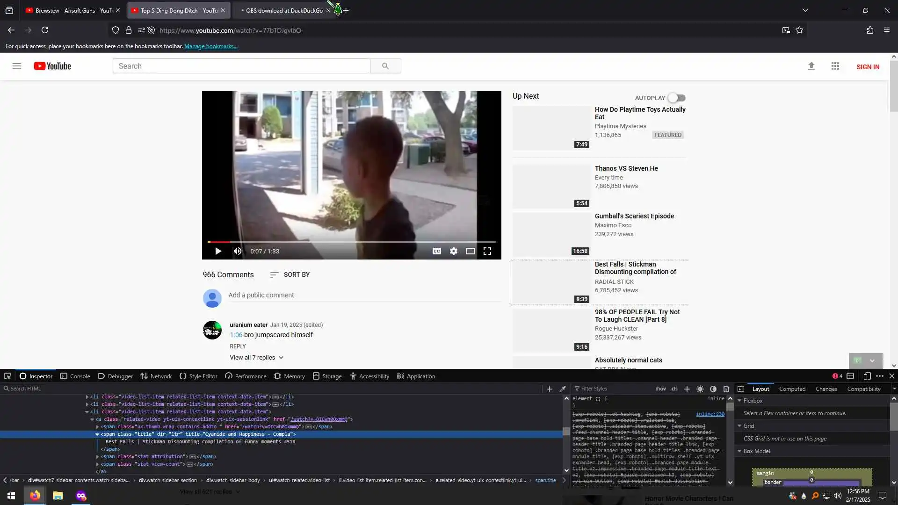Click the video settings gear icon
The height and width of the screenshot is (505, 898).
(453, 252)
